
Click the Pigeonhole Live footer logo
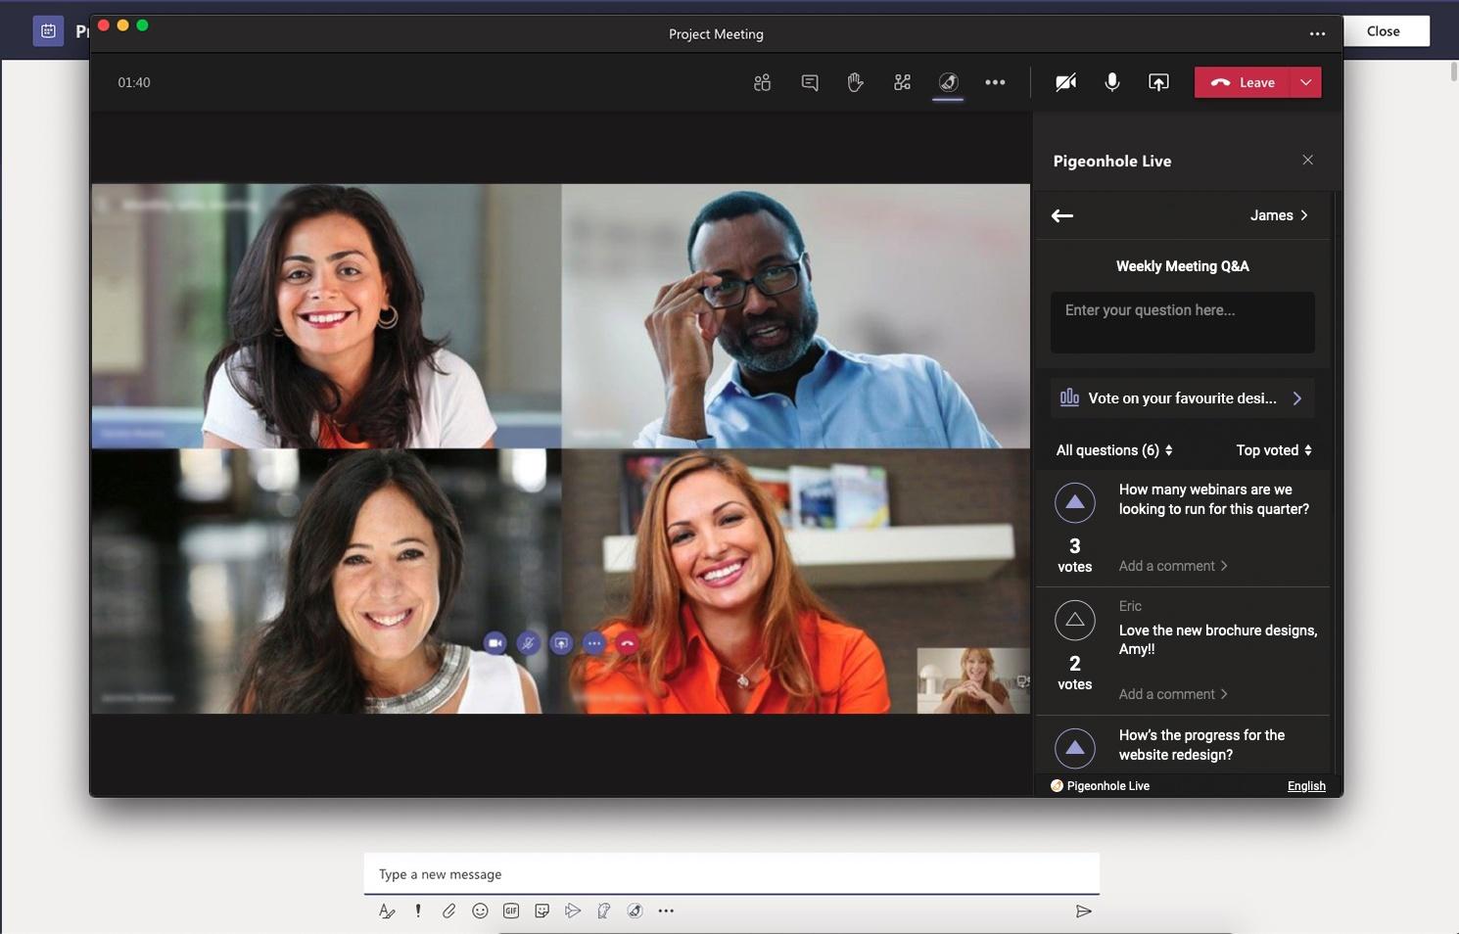[x=1100, y=786]
